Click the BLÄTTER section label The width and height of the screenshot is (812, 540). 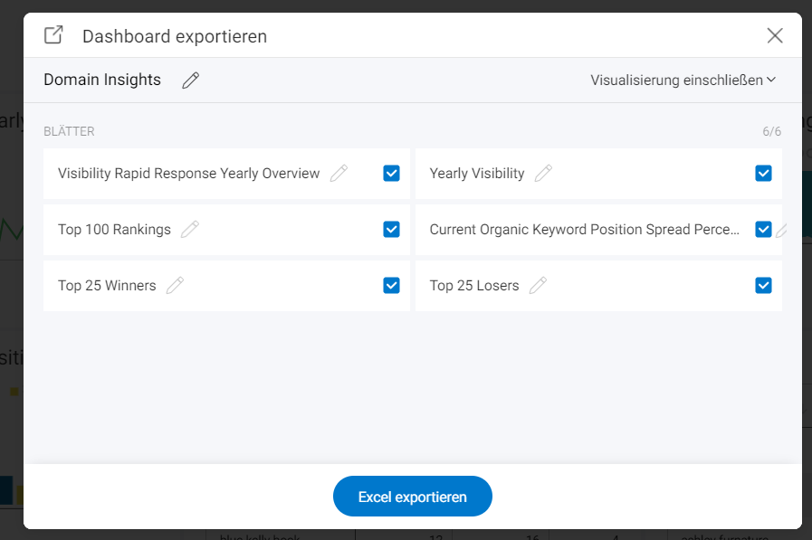69,131
